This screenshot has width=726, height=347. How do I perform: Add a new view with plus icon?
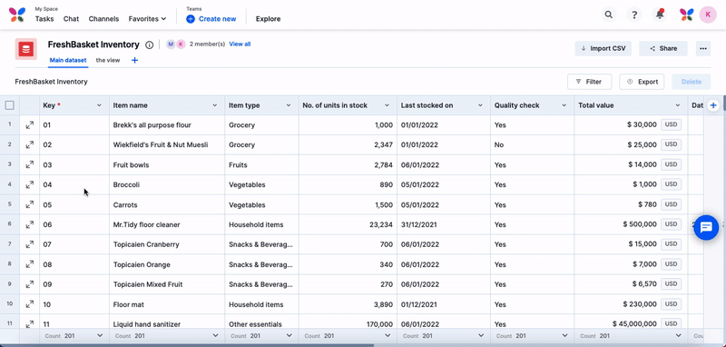pyautogui.click(x=134, y=60)
